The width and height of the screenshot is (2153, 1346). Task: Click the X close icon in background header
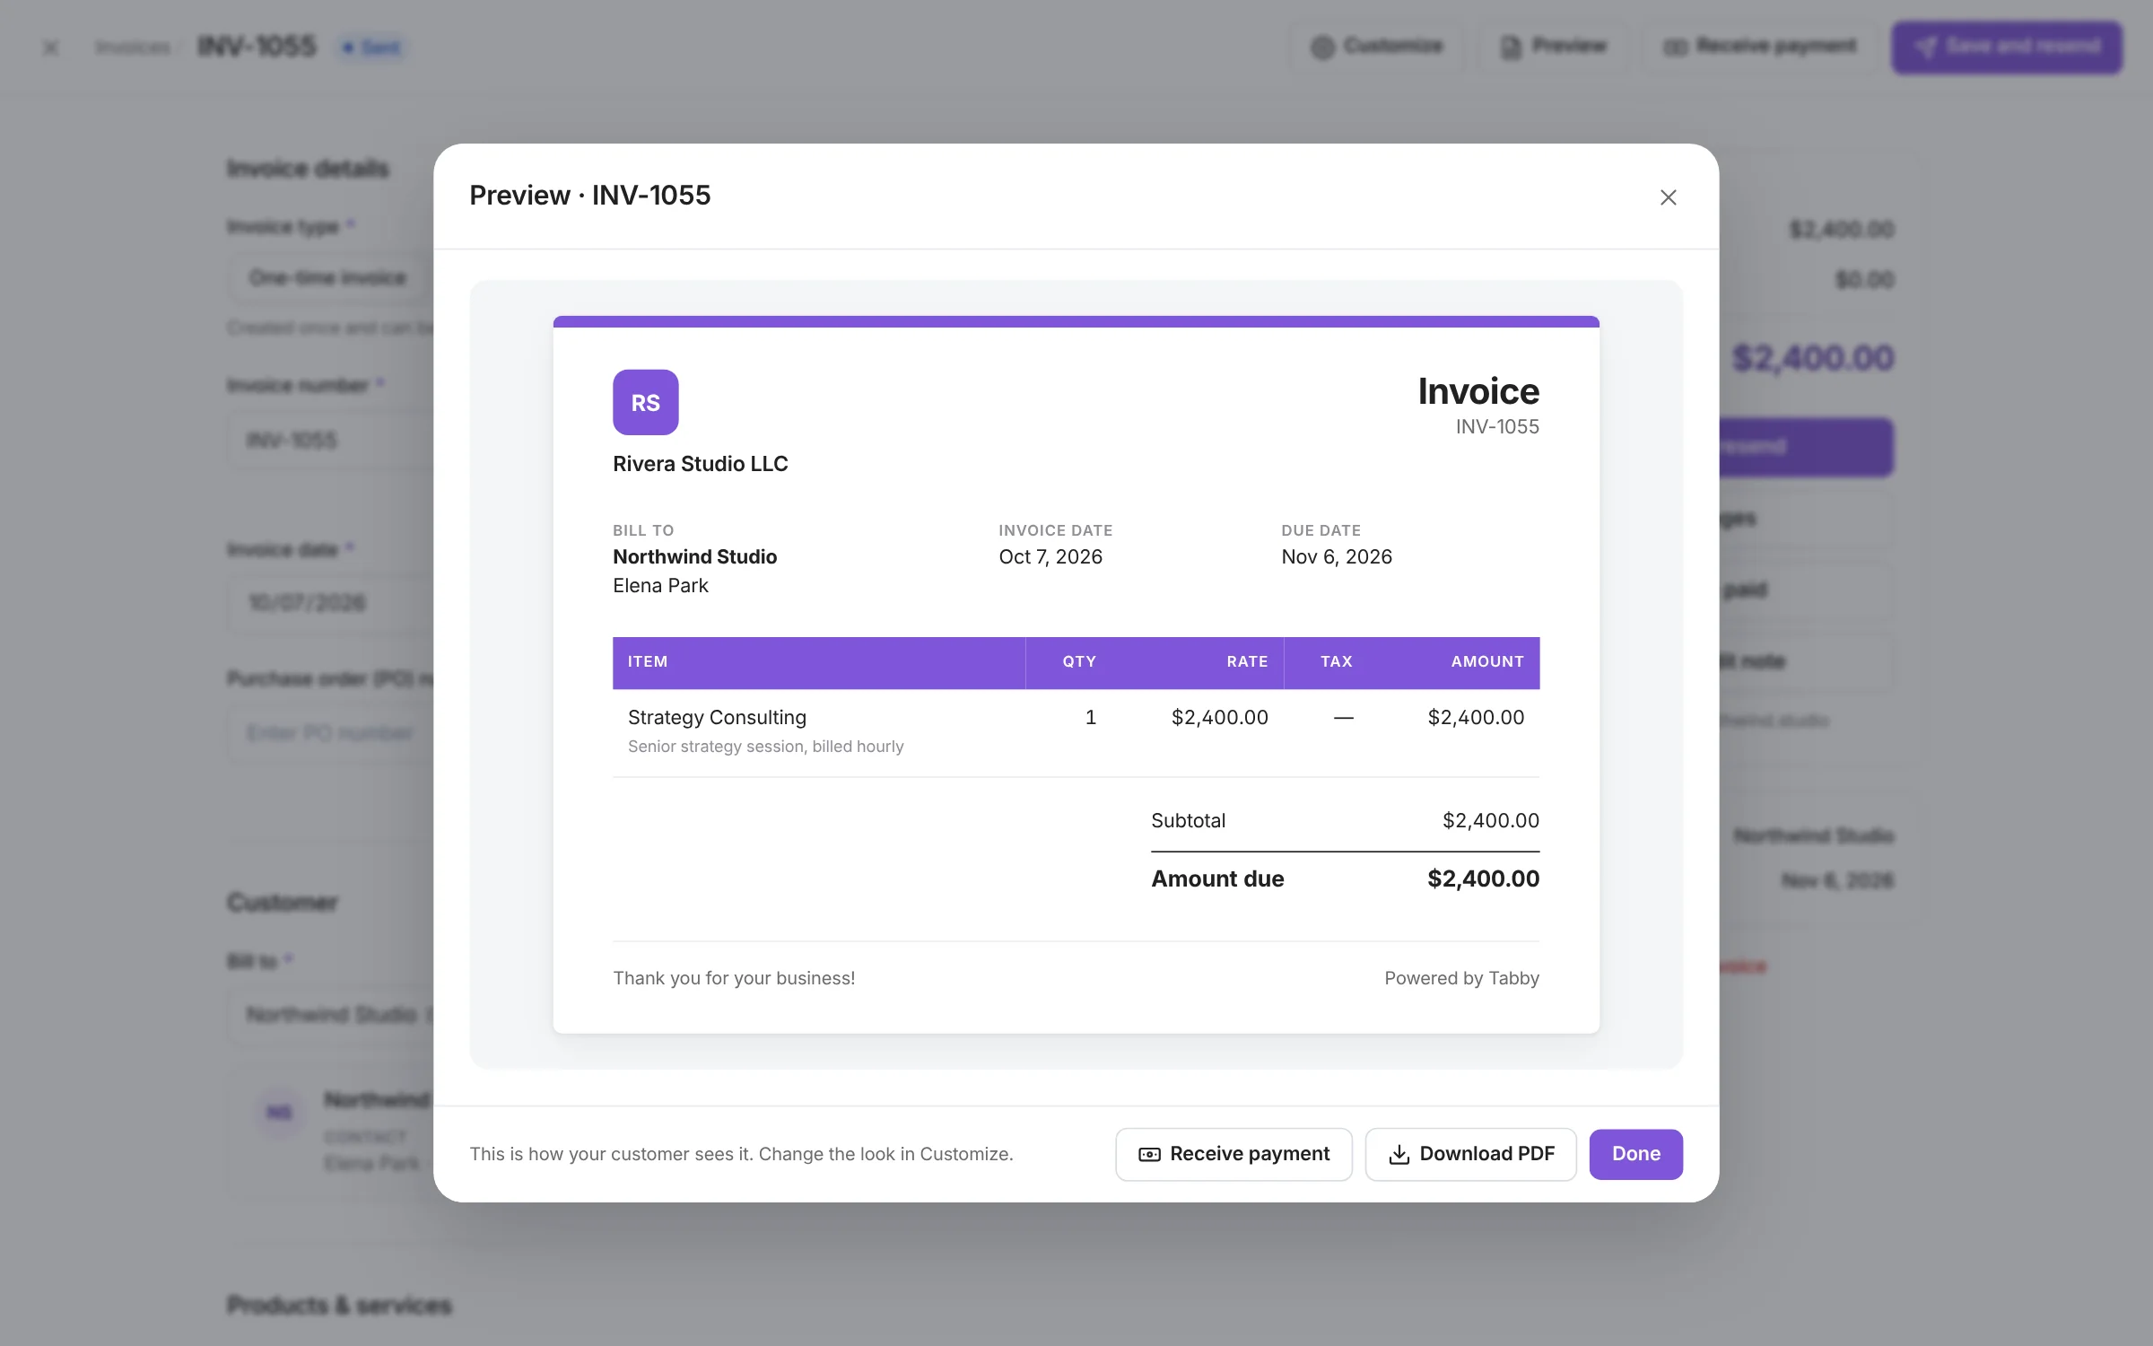click(x=51, y=48)
